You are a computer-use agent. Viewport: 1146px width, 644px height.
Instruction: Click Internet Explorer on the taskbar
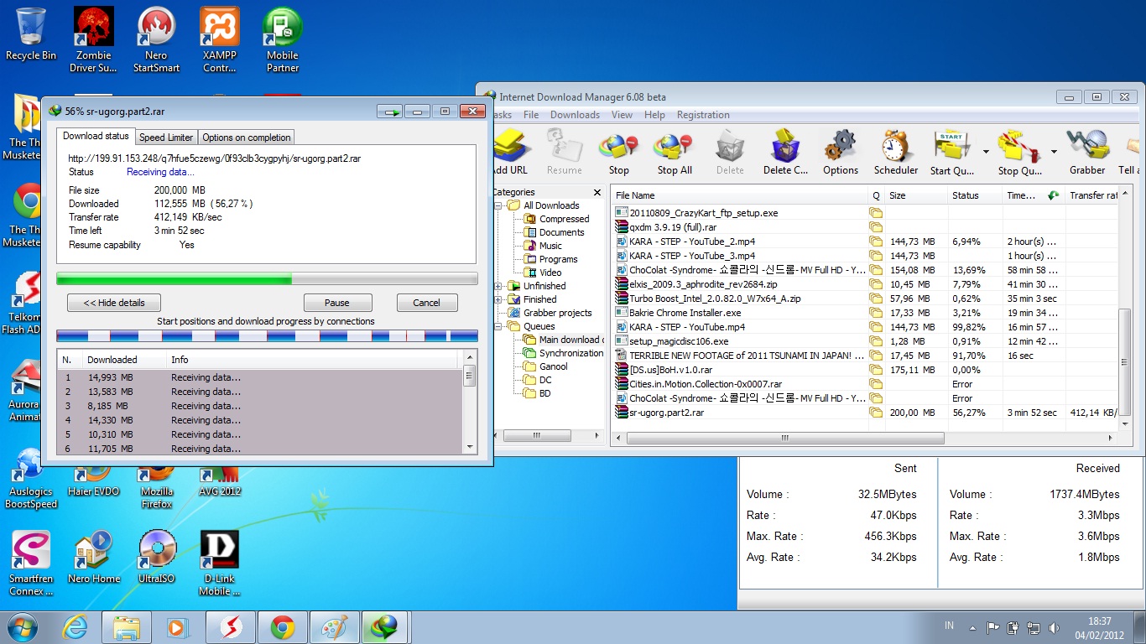point(76,627)
